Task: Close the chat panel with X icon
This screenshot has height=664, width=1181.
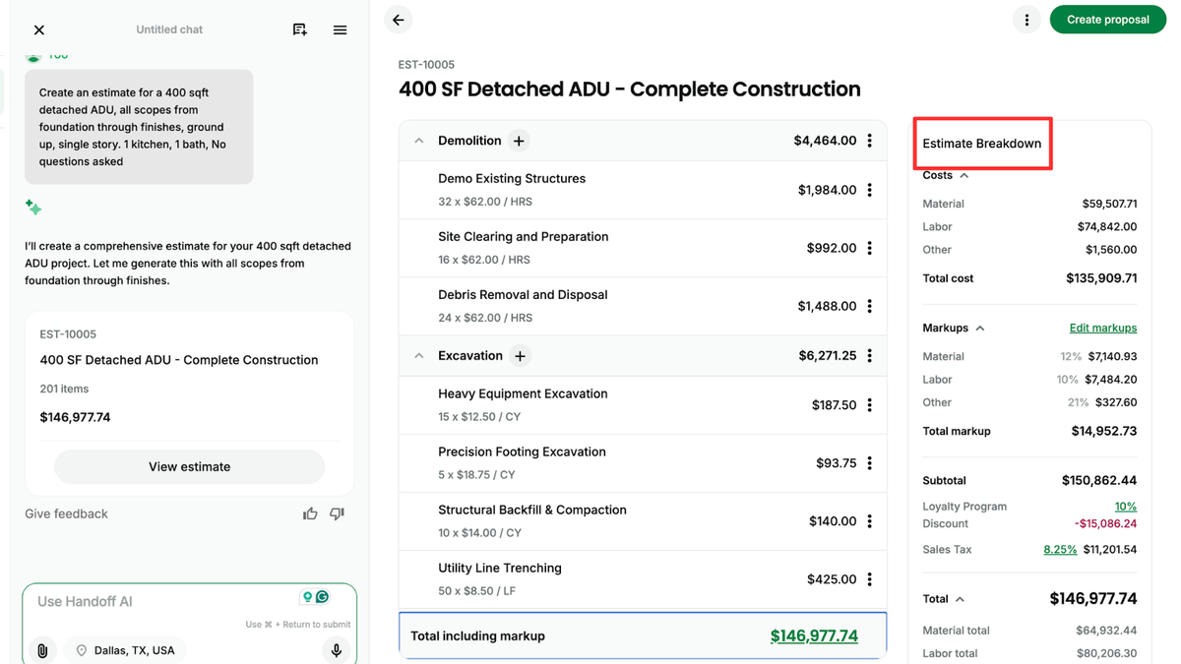Action: tap(39, 30)
